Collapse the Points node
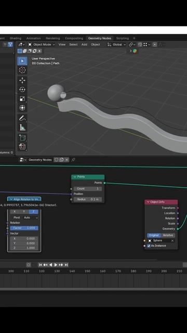This screenshot has height=333, width=187. click(75, 177)
